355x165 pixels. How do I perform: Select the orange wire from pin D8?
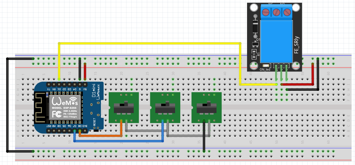[x=102, y=136]
